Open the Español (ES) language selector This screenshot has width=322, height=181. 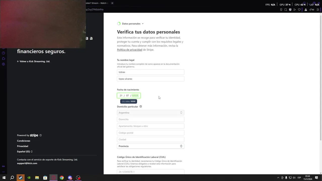coord(25,152)
